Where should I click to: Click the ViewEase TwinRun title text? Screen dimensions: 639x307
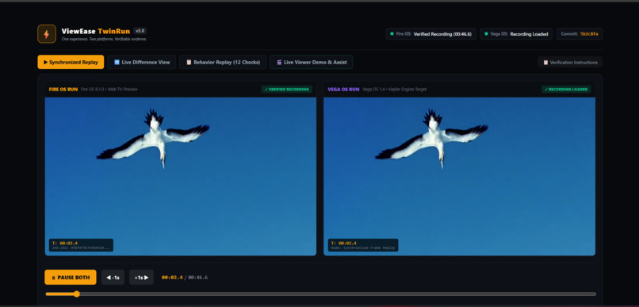pyautogui.click(x=96, y=32)
